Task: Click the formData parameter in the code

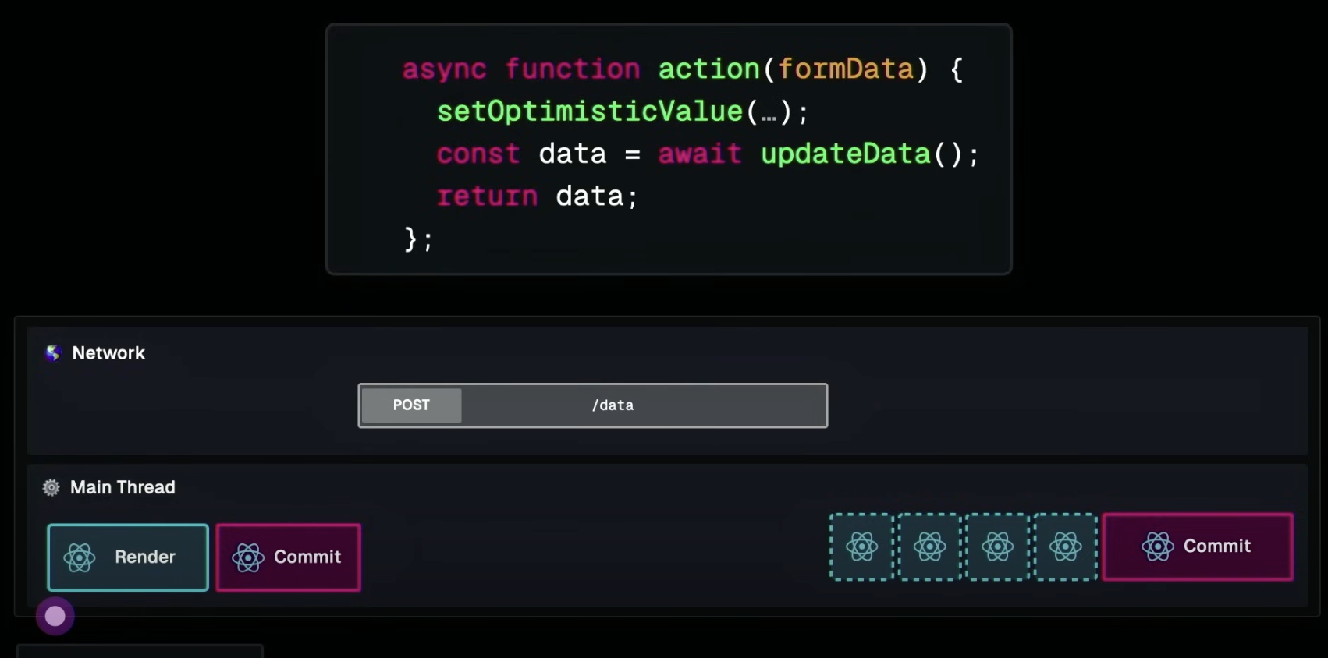Action: coord(846,69)
